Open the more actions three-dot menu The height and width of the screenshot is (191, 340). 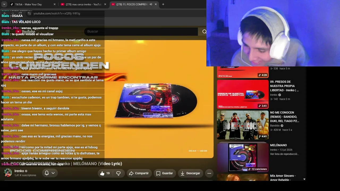pos(209,173)
